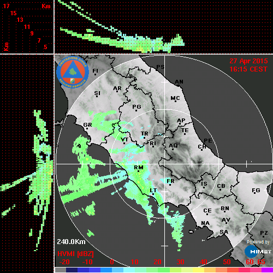Click the SA city label

click(x=224, y=232)
